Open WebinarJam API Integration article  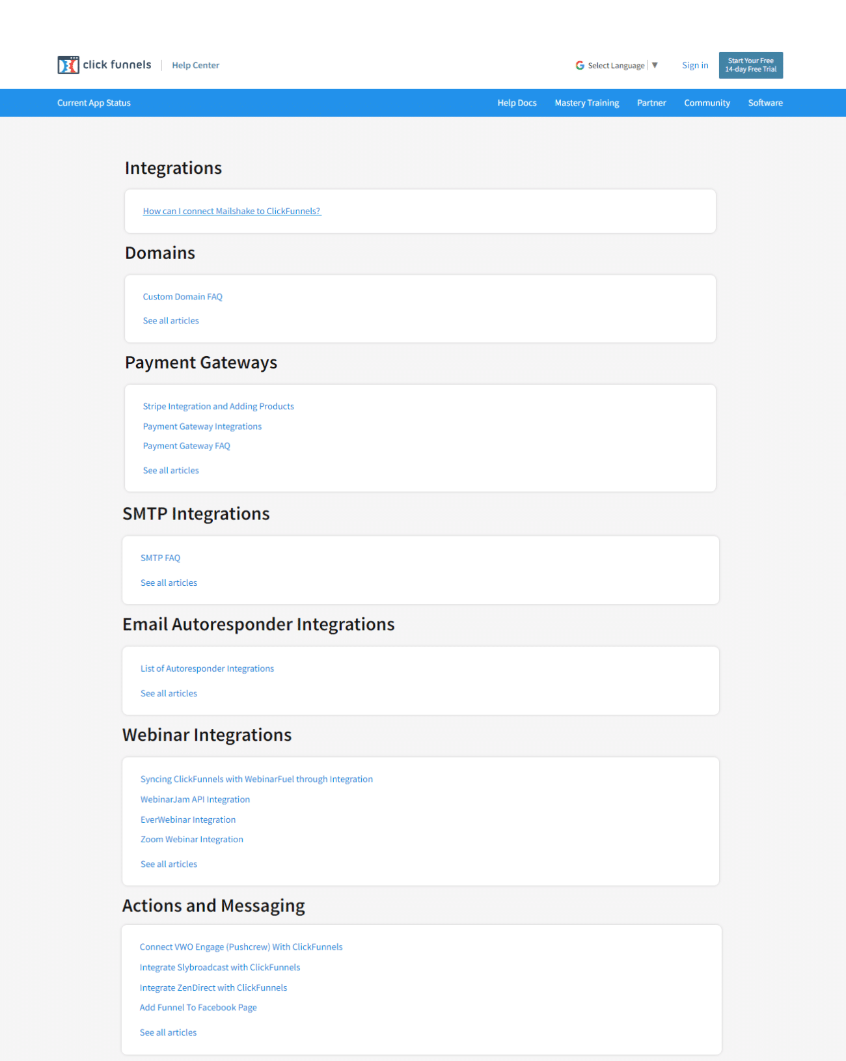click(195, 799)
